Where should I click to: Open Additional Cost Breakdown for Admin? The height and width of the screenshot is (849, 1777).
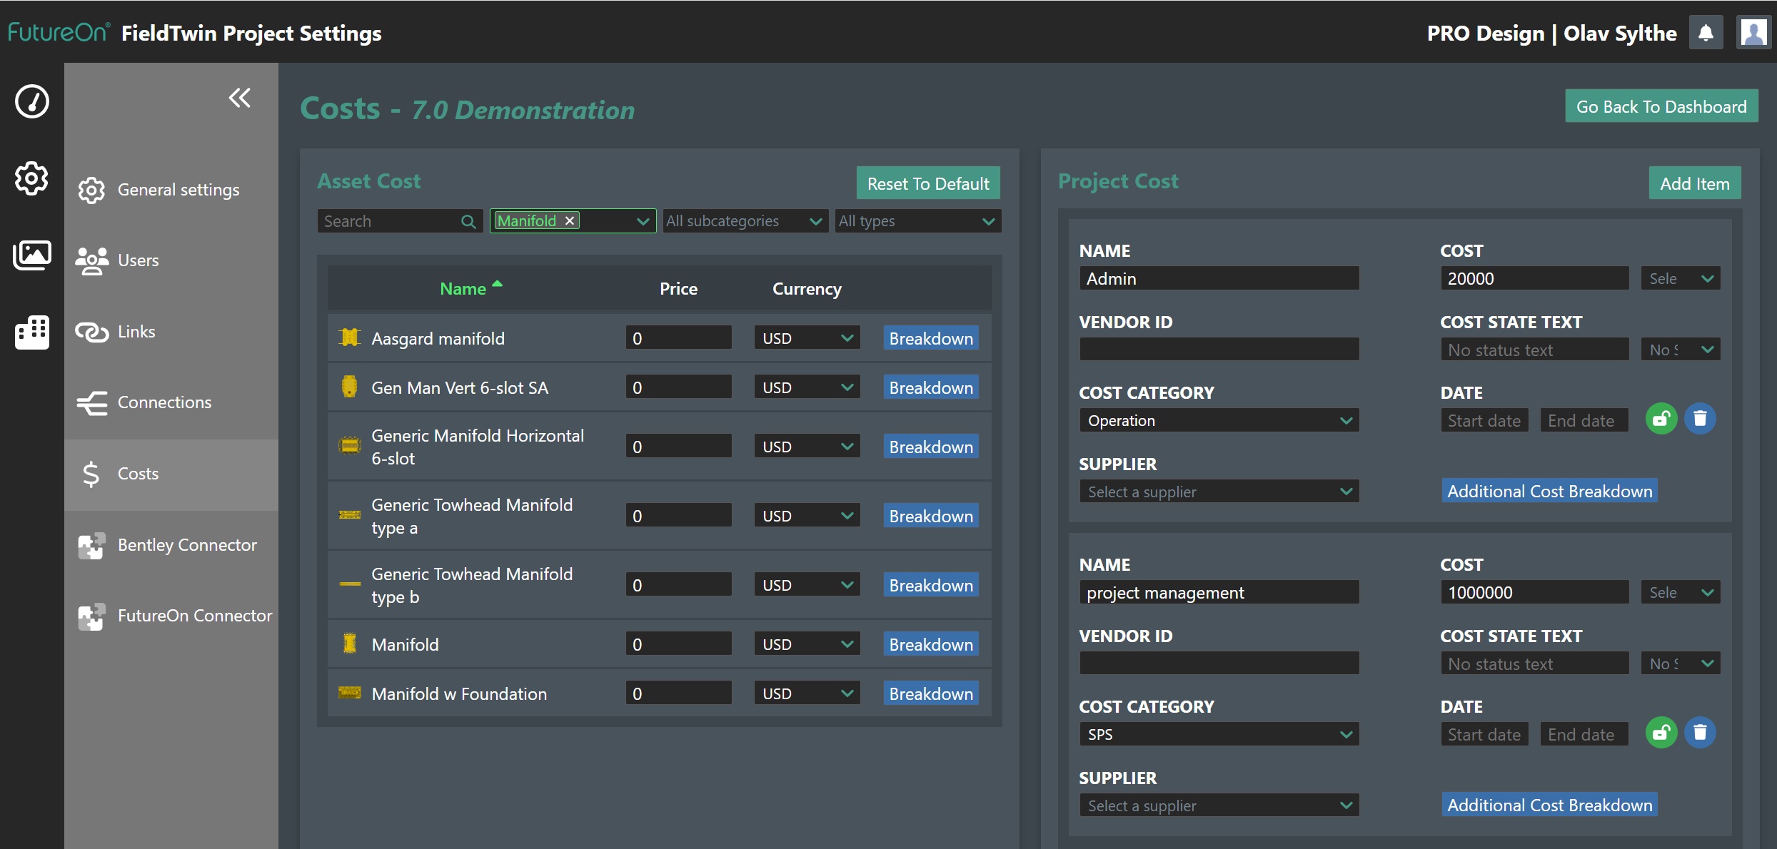point(1549,491)
